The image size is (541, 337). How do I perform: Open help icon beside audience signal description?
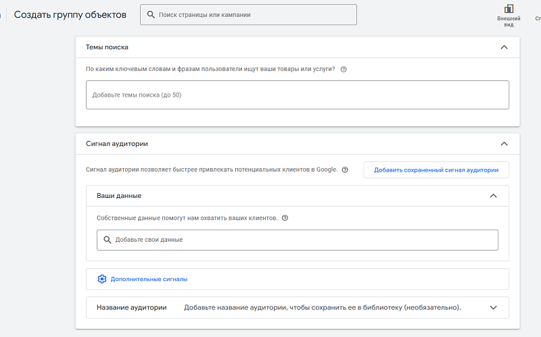345,170
